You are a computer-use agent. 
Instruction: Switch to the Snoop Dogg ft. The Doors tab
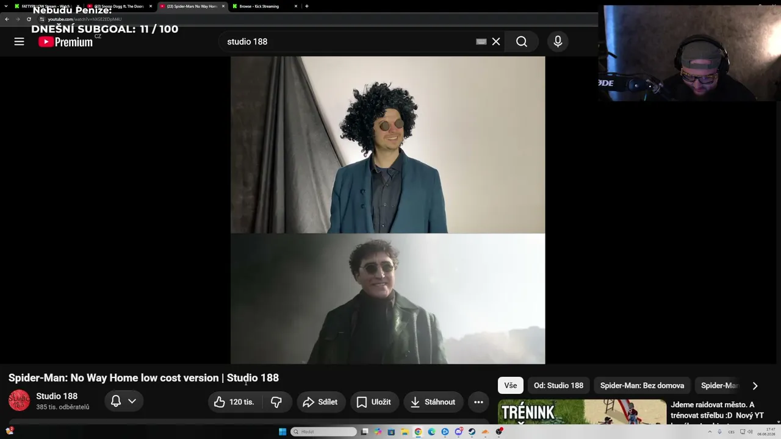(x=119, y=6)
